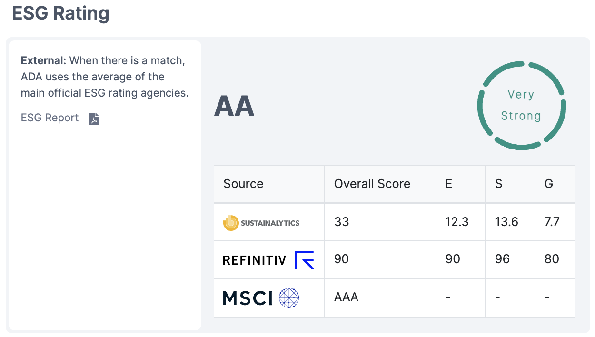Select the Overall Score column header
The height and width of the screenshot is (337, 595).
372,184
